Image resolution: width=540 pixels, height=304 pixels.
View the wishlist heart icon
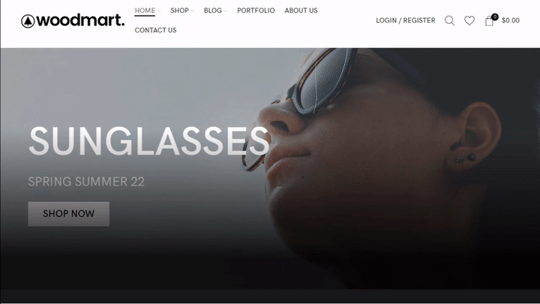[469, 21]
